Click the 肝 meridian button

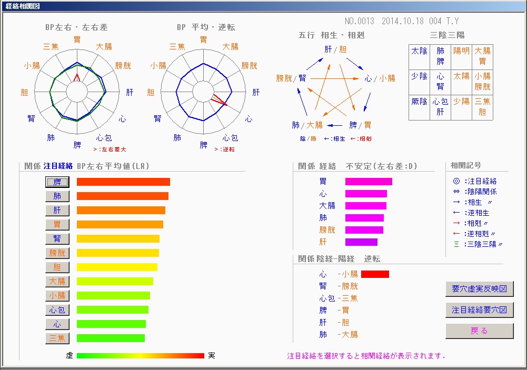tap(57, 211)
